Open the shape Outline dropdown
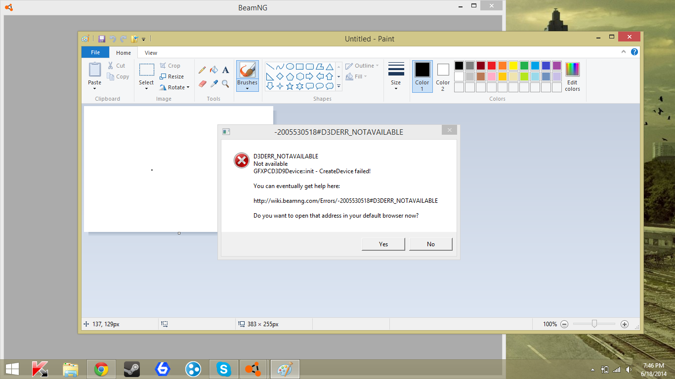 pyautogui.click(x=362, y=66)
